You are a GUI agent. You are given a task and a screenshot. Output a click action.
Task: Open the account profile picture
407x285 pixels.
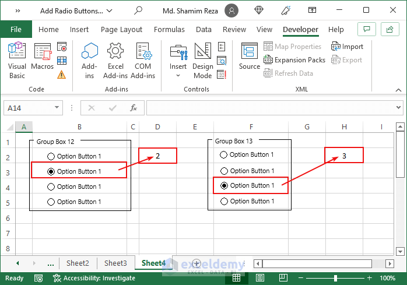231,10
